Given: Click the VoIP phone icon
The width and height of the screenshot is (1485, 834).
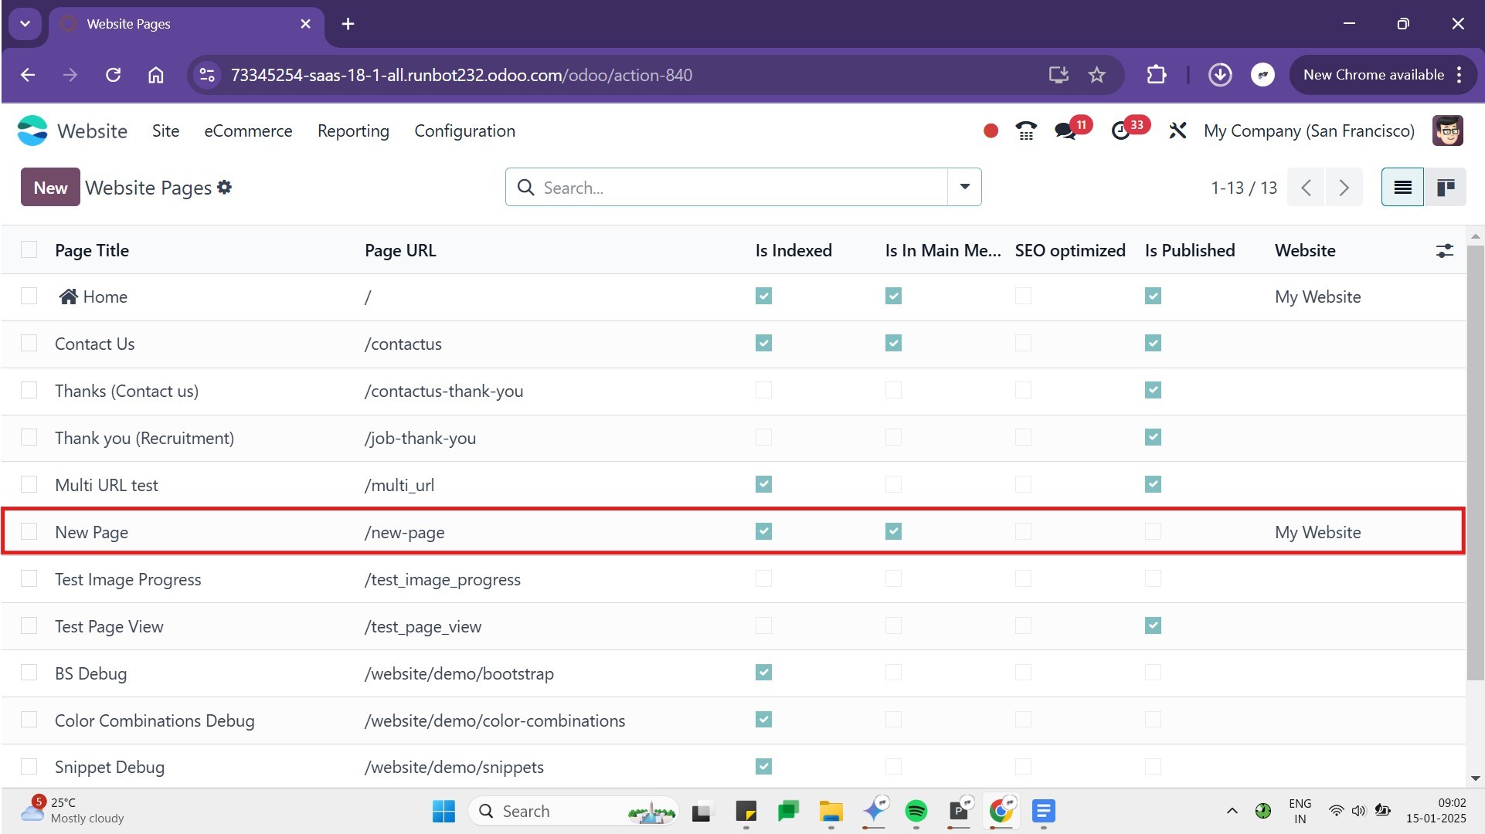Looking at the screenshot, I should (x=1025, y=131).
